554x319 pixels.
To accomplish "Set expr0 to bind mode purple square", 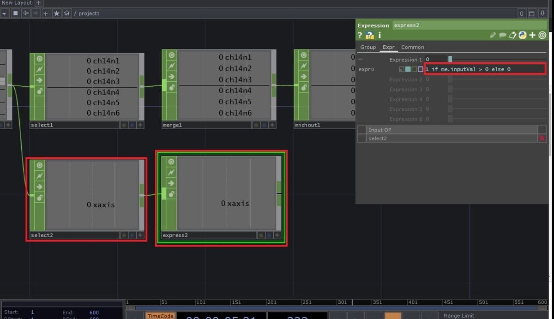I will [x=421, y=69].
